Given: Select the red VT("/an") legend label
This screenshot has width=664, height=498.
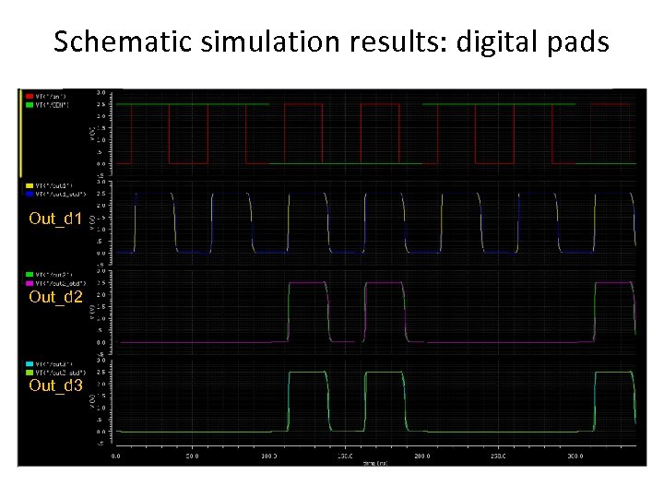Looking at the screenshot, I should point(51,97).
